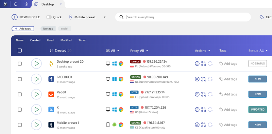Check the Desktop preset 20 row checkbox
Image resolution: width=272 pixels, height=134 pixels.
click(20, 64)
